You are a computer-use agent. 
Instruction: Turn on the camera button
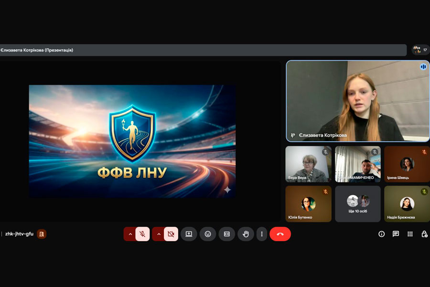pyautogui.click(x=171, y=234)
